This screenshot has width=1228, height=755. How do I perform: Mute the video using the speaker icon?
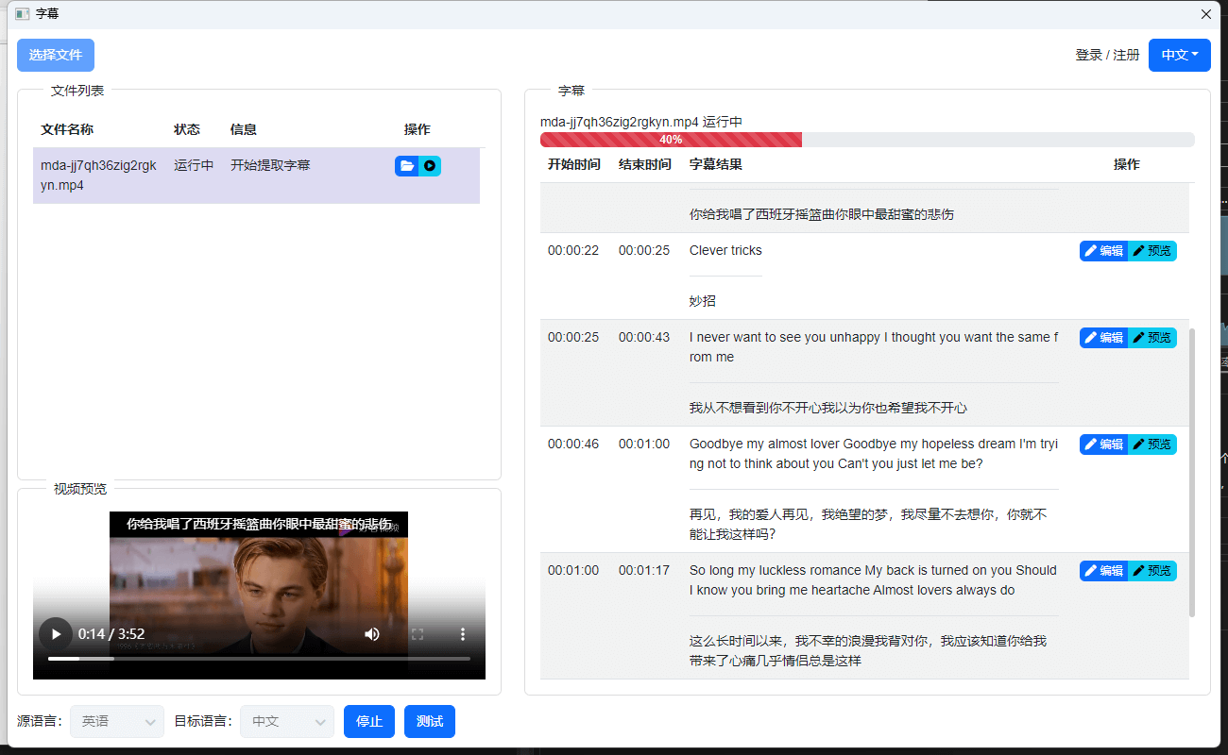tap(372, 634)
